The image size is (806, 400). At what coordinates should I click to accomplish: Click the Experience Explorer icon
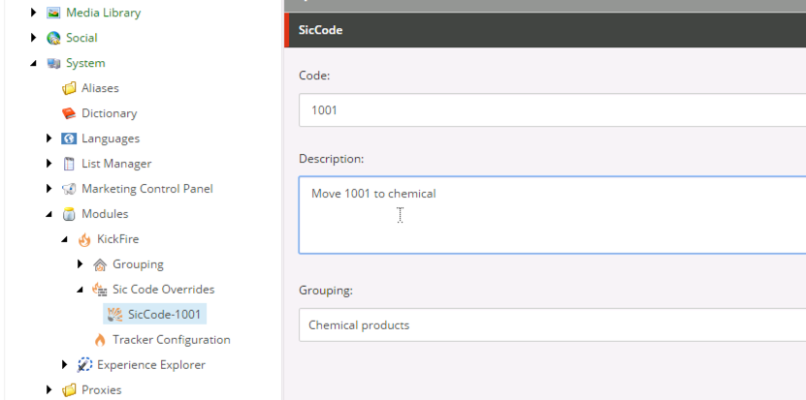(84, 365)
